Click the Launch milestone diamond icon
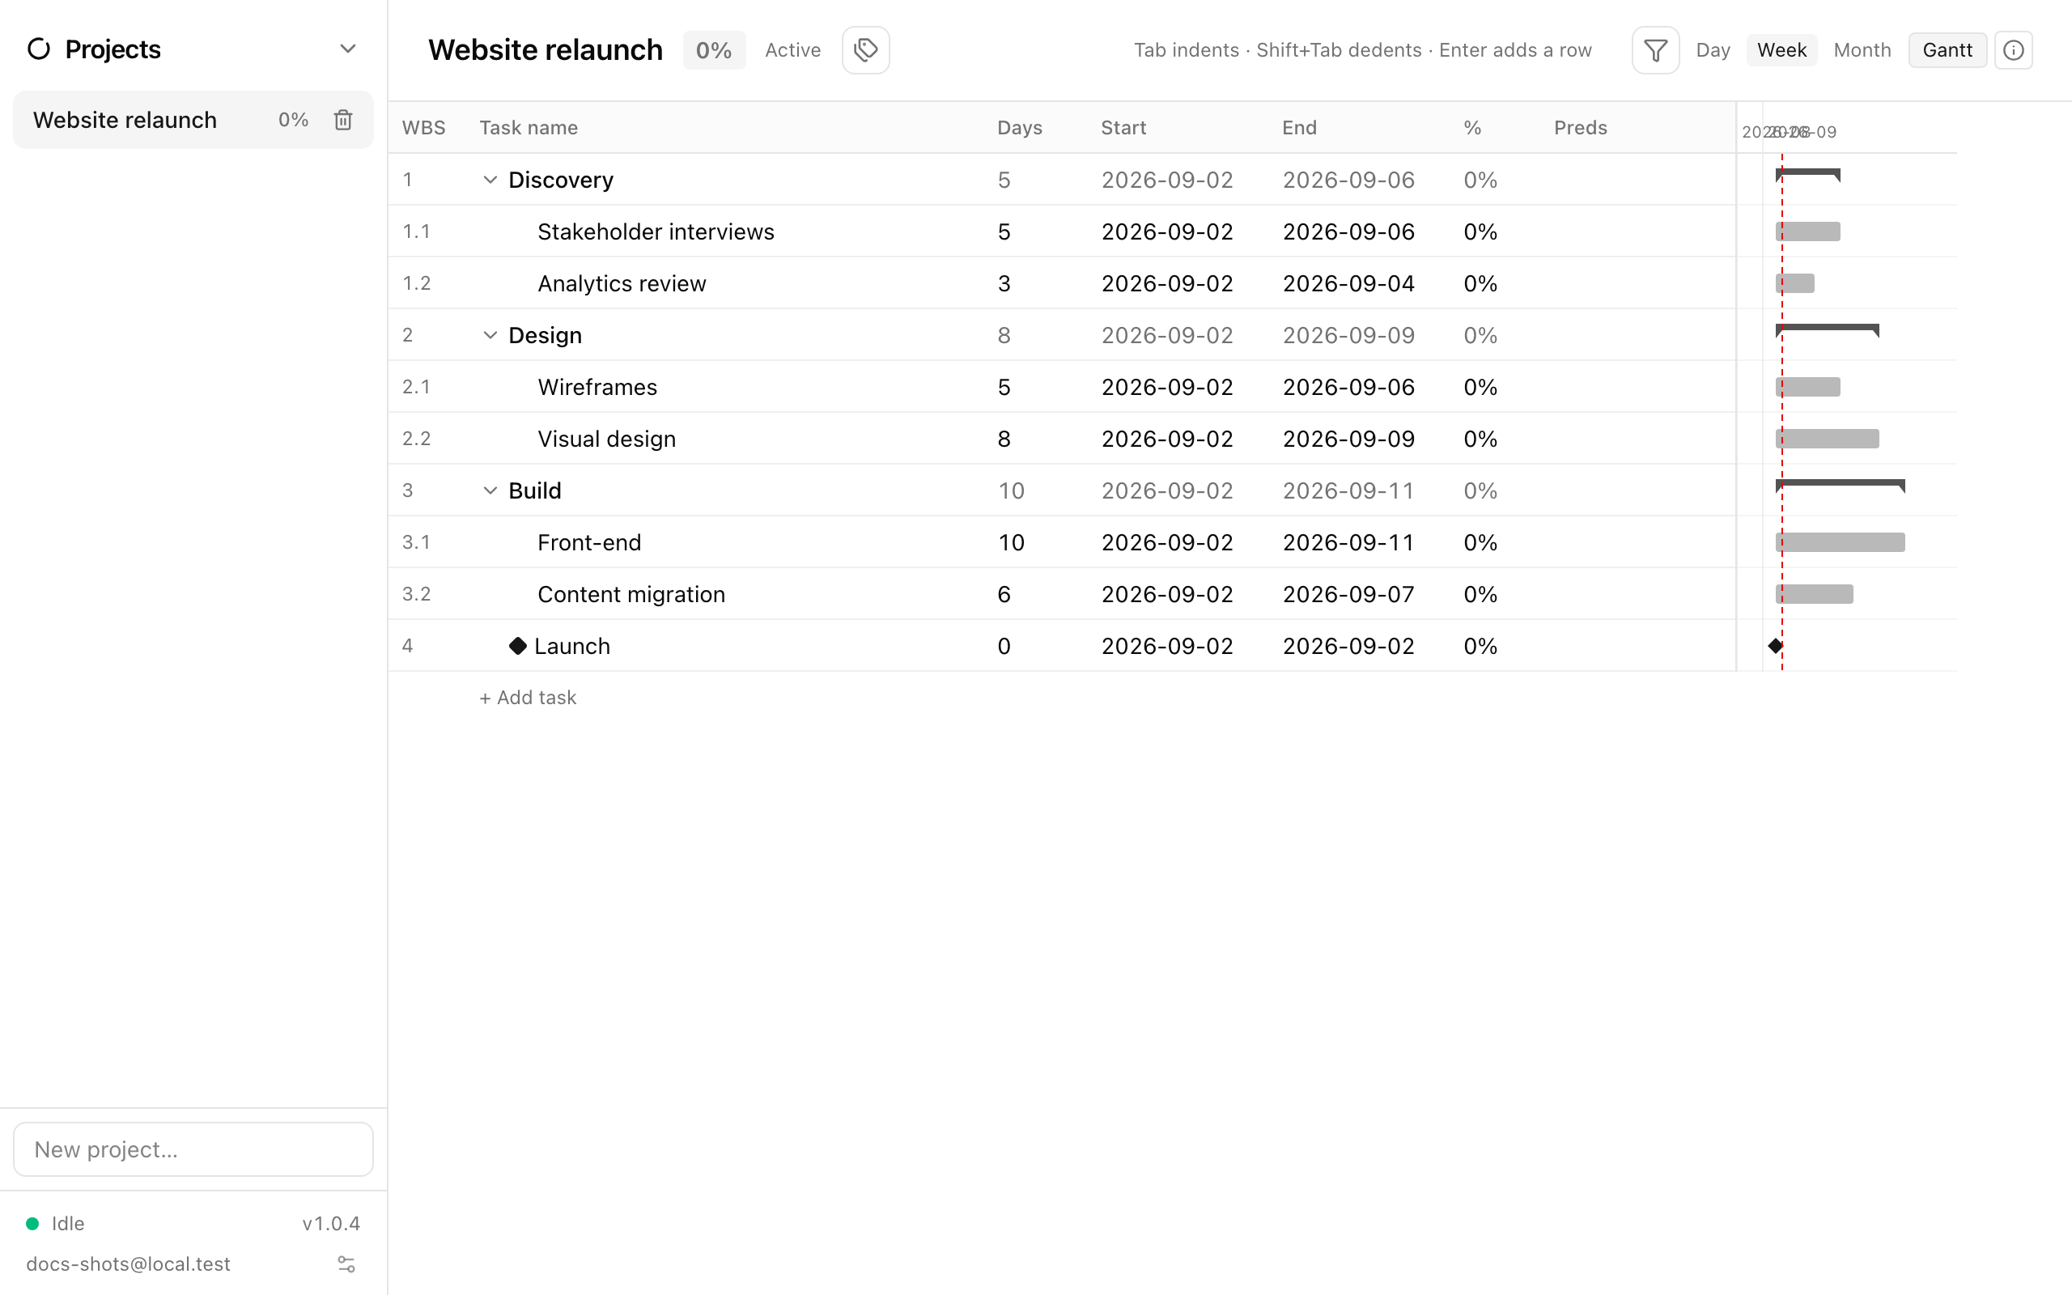The height and width of the screenshot is (1295, 2072). pos(518,646)
